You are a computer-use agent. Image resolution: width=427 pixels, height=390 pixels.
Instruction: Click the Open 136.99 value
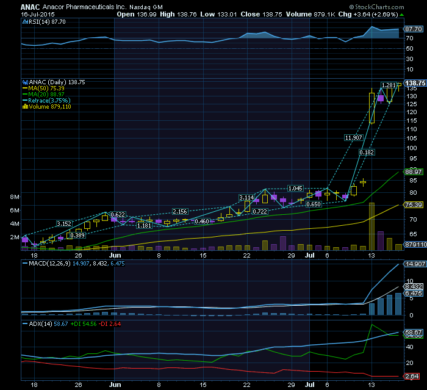point(137,14)
